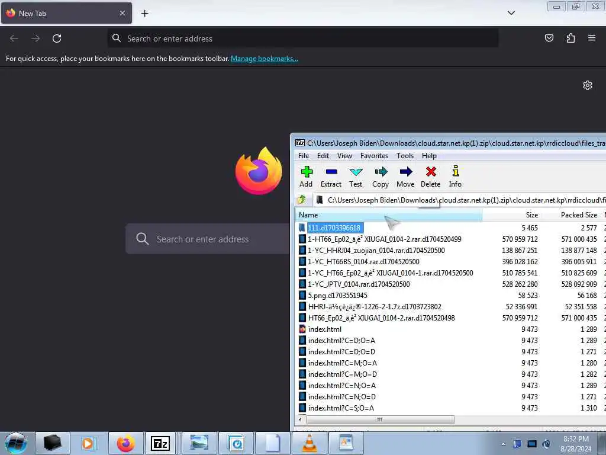This screenshot has height=455, width=606.
Task: Open the picture viewer taskbar icon
Action: pos(199,443)
